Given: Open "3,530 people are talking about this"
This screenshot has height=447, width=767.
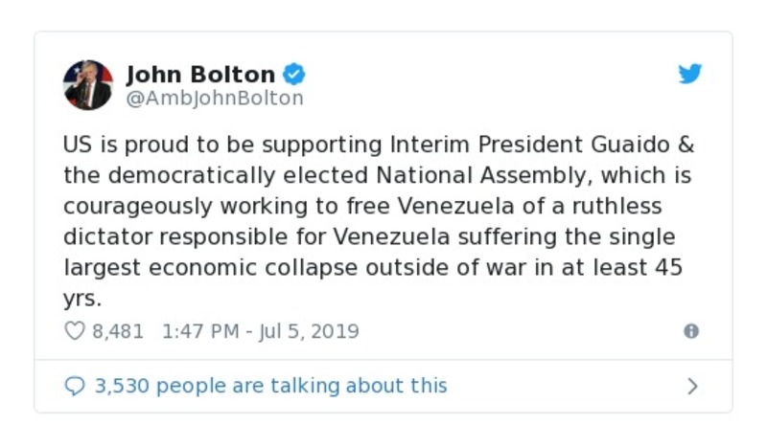Looking at the screenshot, I should (269, 386).
